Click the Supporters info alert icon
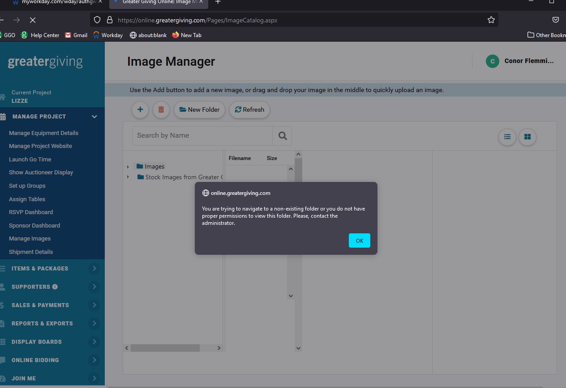The height and width of the screenshot is (388, 566). tap(55, 287)
